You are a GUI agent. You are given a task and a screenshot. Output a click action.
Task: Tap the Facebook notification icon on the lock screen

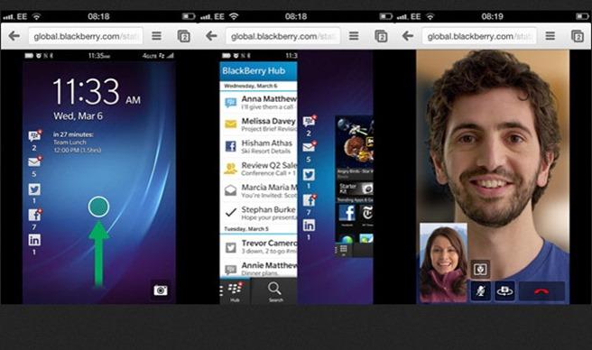(x=34, y=215)
